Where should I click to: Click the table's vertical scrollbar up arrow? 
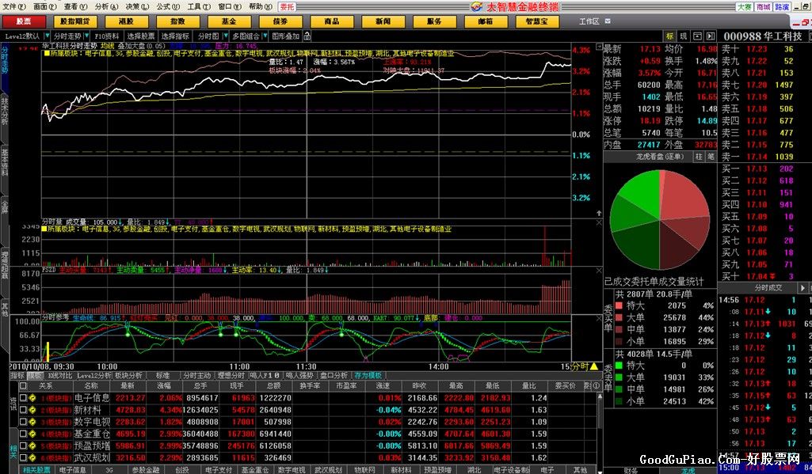[x=600, y=396]
